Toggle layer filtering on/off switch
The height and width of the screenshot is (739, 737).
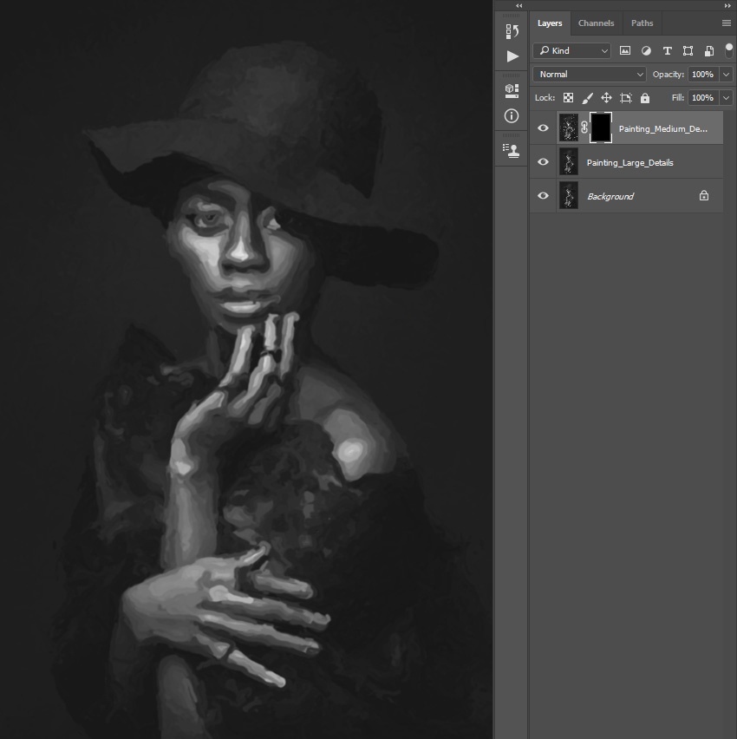(729, 50)
